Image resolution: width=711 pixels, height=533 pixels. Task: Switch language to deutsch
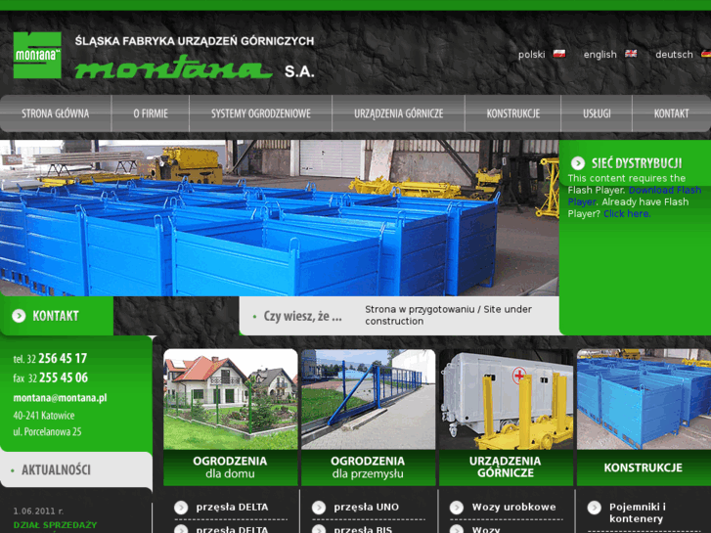pos(674,55)
